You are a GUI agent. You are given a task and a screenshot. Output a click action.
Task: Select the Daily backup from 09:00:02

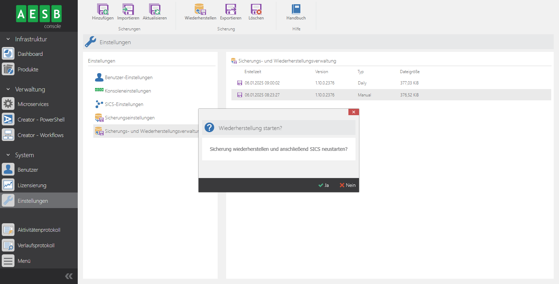pyautogui.click(x=262, y=83)
